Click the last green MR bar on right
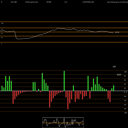Screen dimensions: 128x128 (x=114, y=88)
